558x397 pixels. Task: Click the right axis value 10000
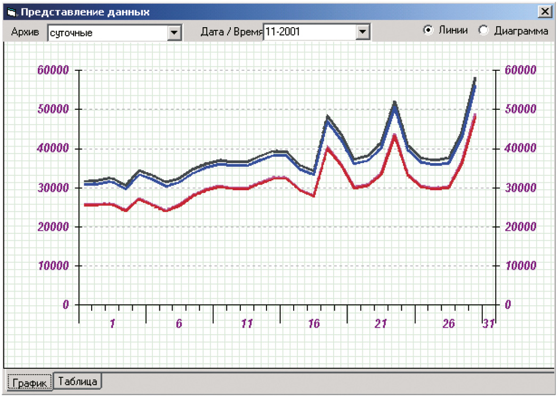coord(520,266)
